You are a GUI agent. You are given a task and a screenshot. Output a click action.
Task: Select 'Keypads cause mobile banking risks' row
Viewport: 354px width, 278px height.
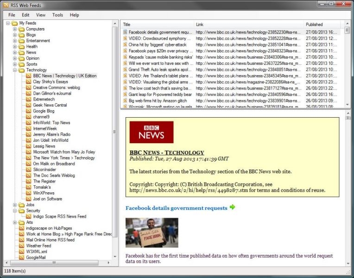(x=230, y=57)
